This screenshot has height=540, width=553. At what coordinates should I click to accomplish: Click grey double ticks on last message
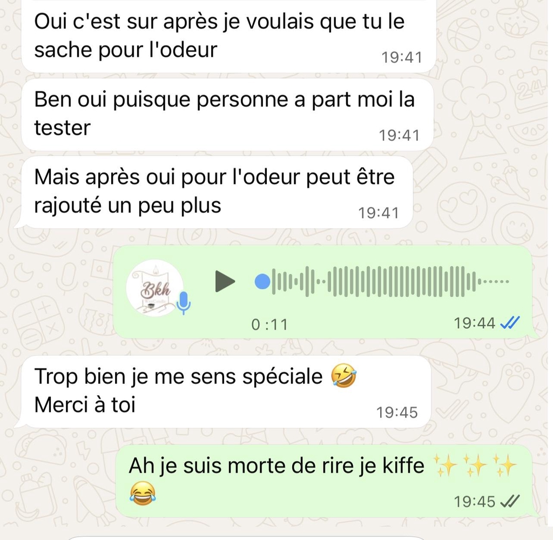[x=510, y=501]
